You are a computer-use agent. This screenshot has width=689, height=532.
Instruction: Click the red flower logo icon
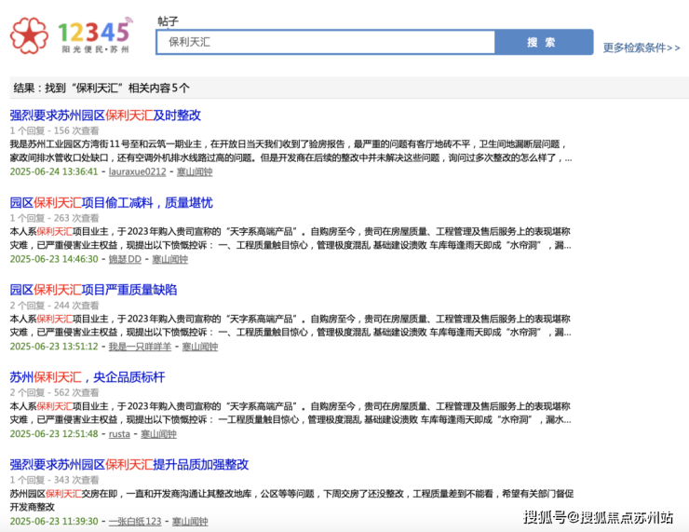29,35
